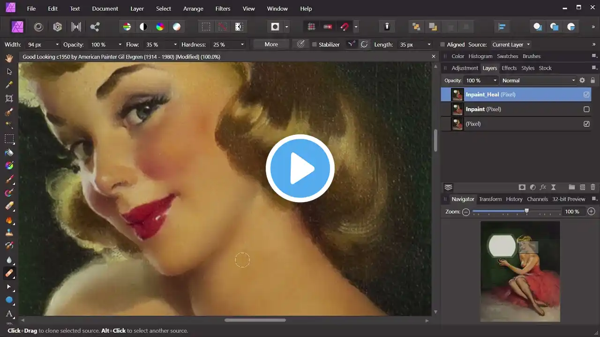The image size is (600, 337).
Task: Select the Healing Brush tool in sidebar
Action: (9, 273)
